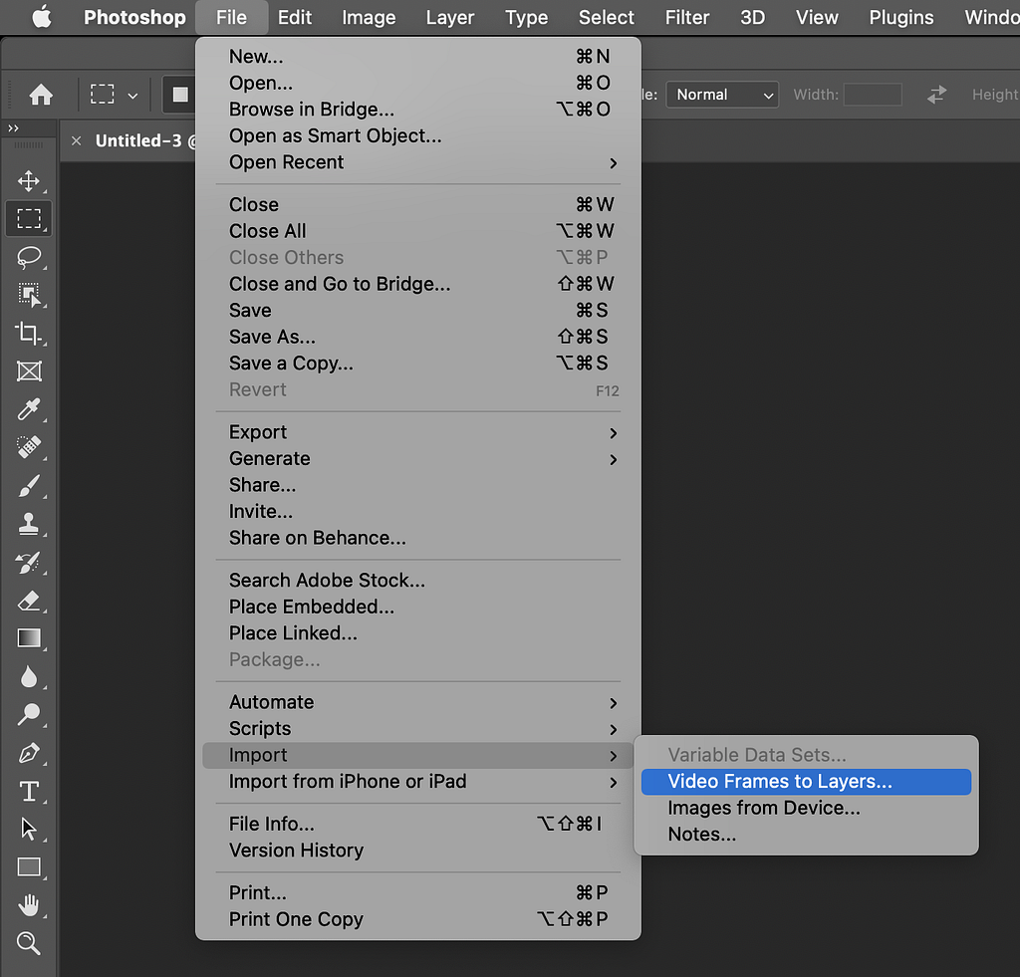This screenshot has width=1020, height=977.
Task: Select the Blur tool
Action: point(29,676)
